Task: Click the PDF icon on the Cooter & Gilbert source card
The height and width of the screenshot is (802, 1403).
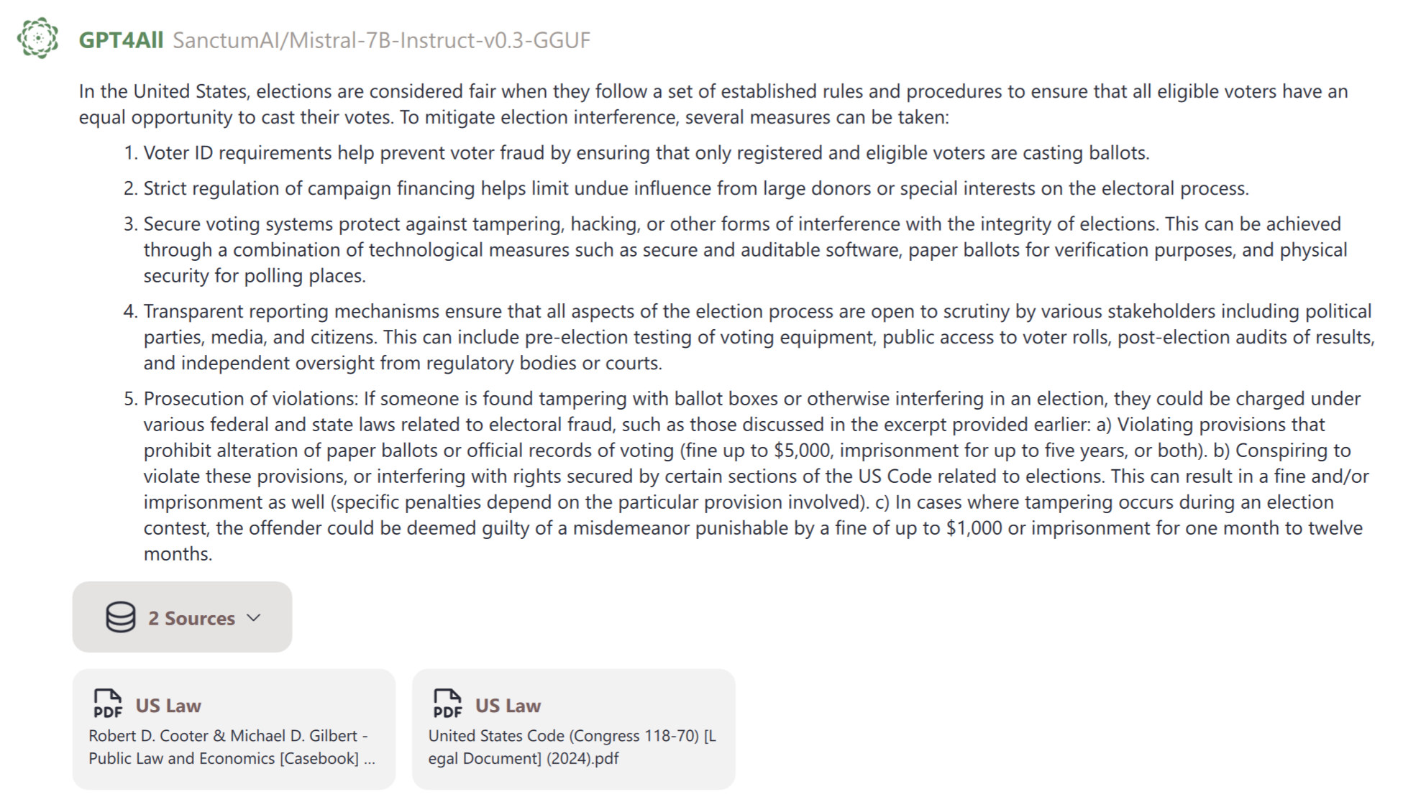Action: point(108,704)
